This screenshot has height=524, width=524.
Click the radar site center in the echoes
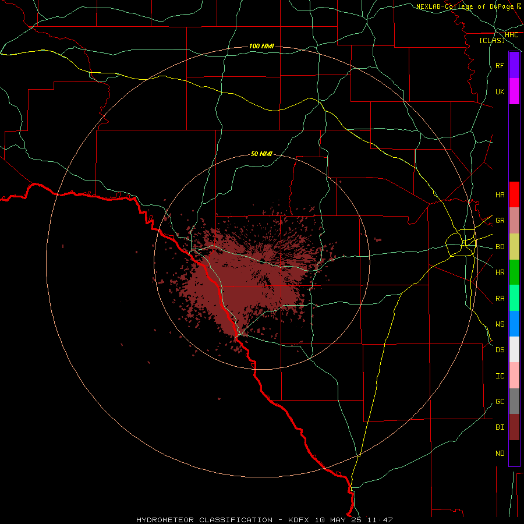[263, 261]
